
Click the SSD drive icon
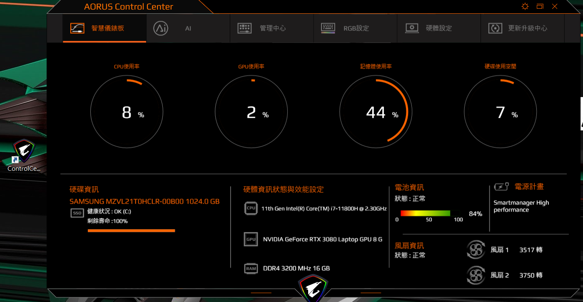coord(77,213)
